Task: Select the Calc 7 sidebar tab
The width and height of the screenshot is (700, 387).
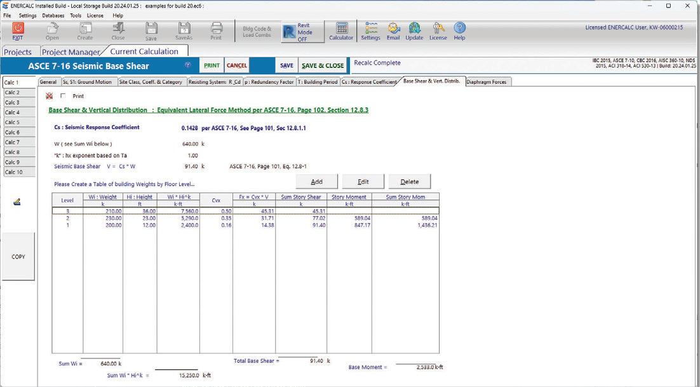Action: pyautogui.click(x=19, y=142)
